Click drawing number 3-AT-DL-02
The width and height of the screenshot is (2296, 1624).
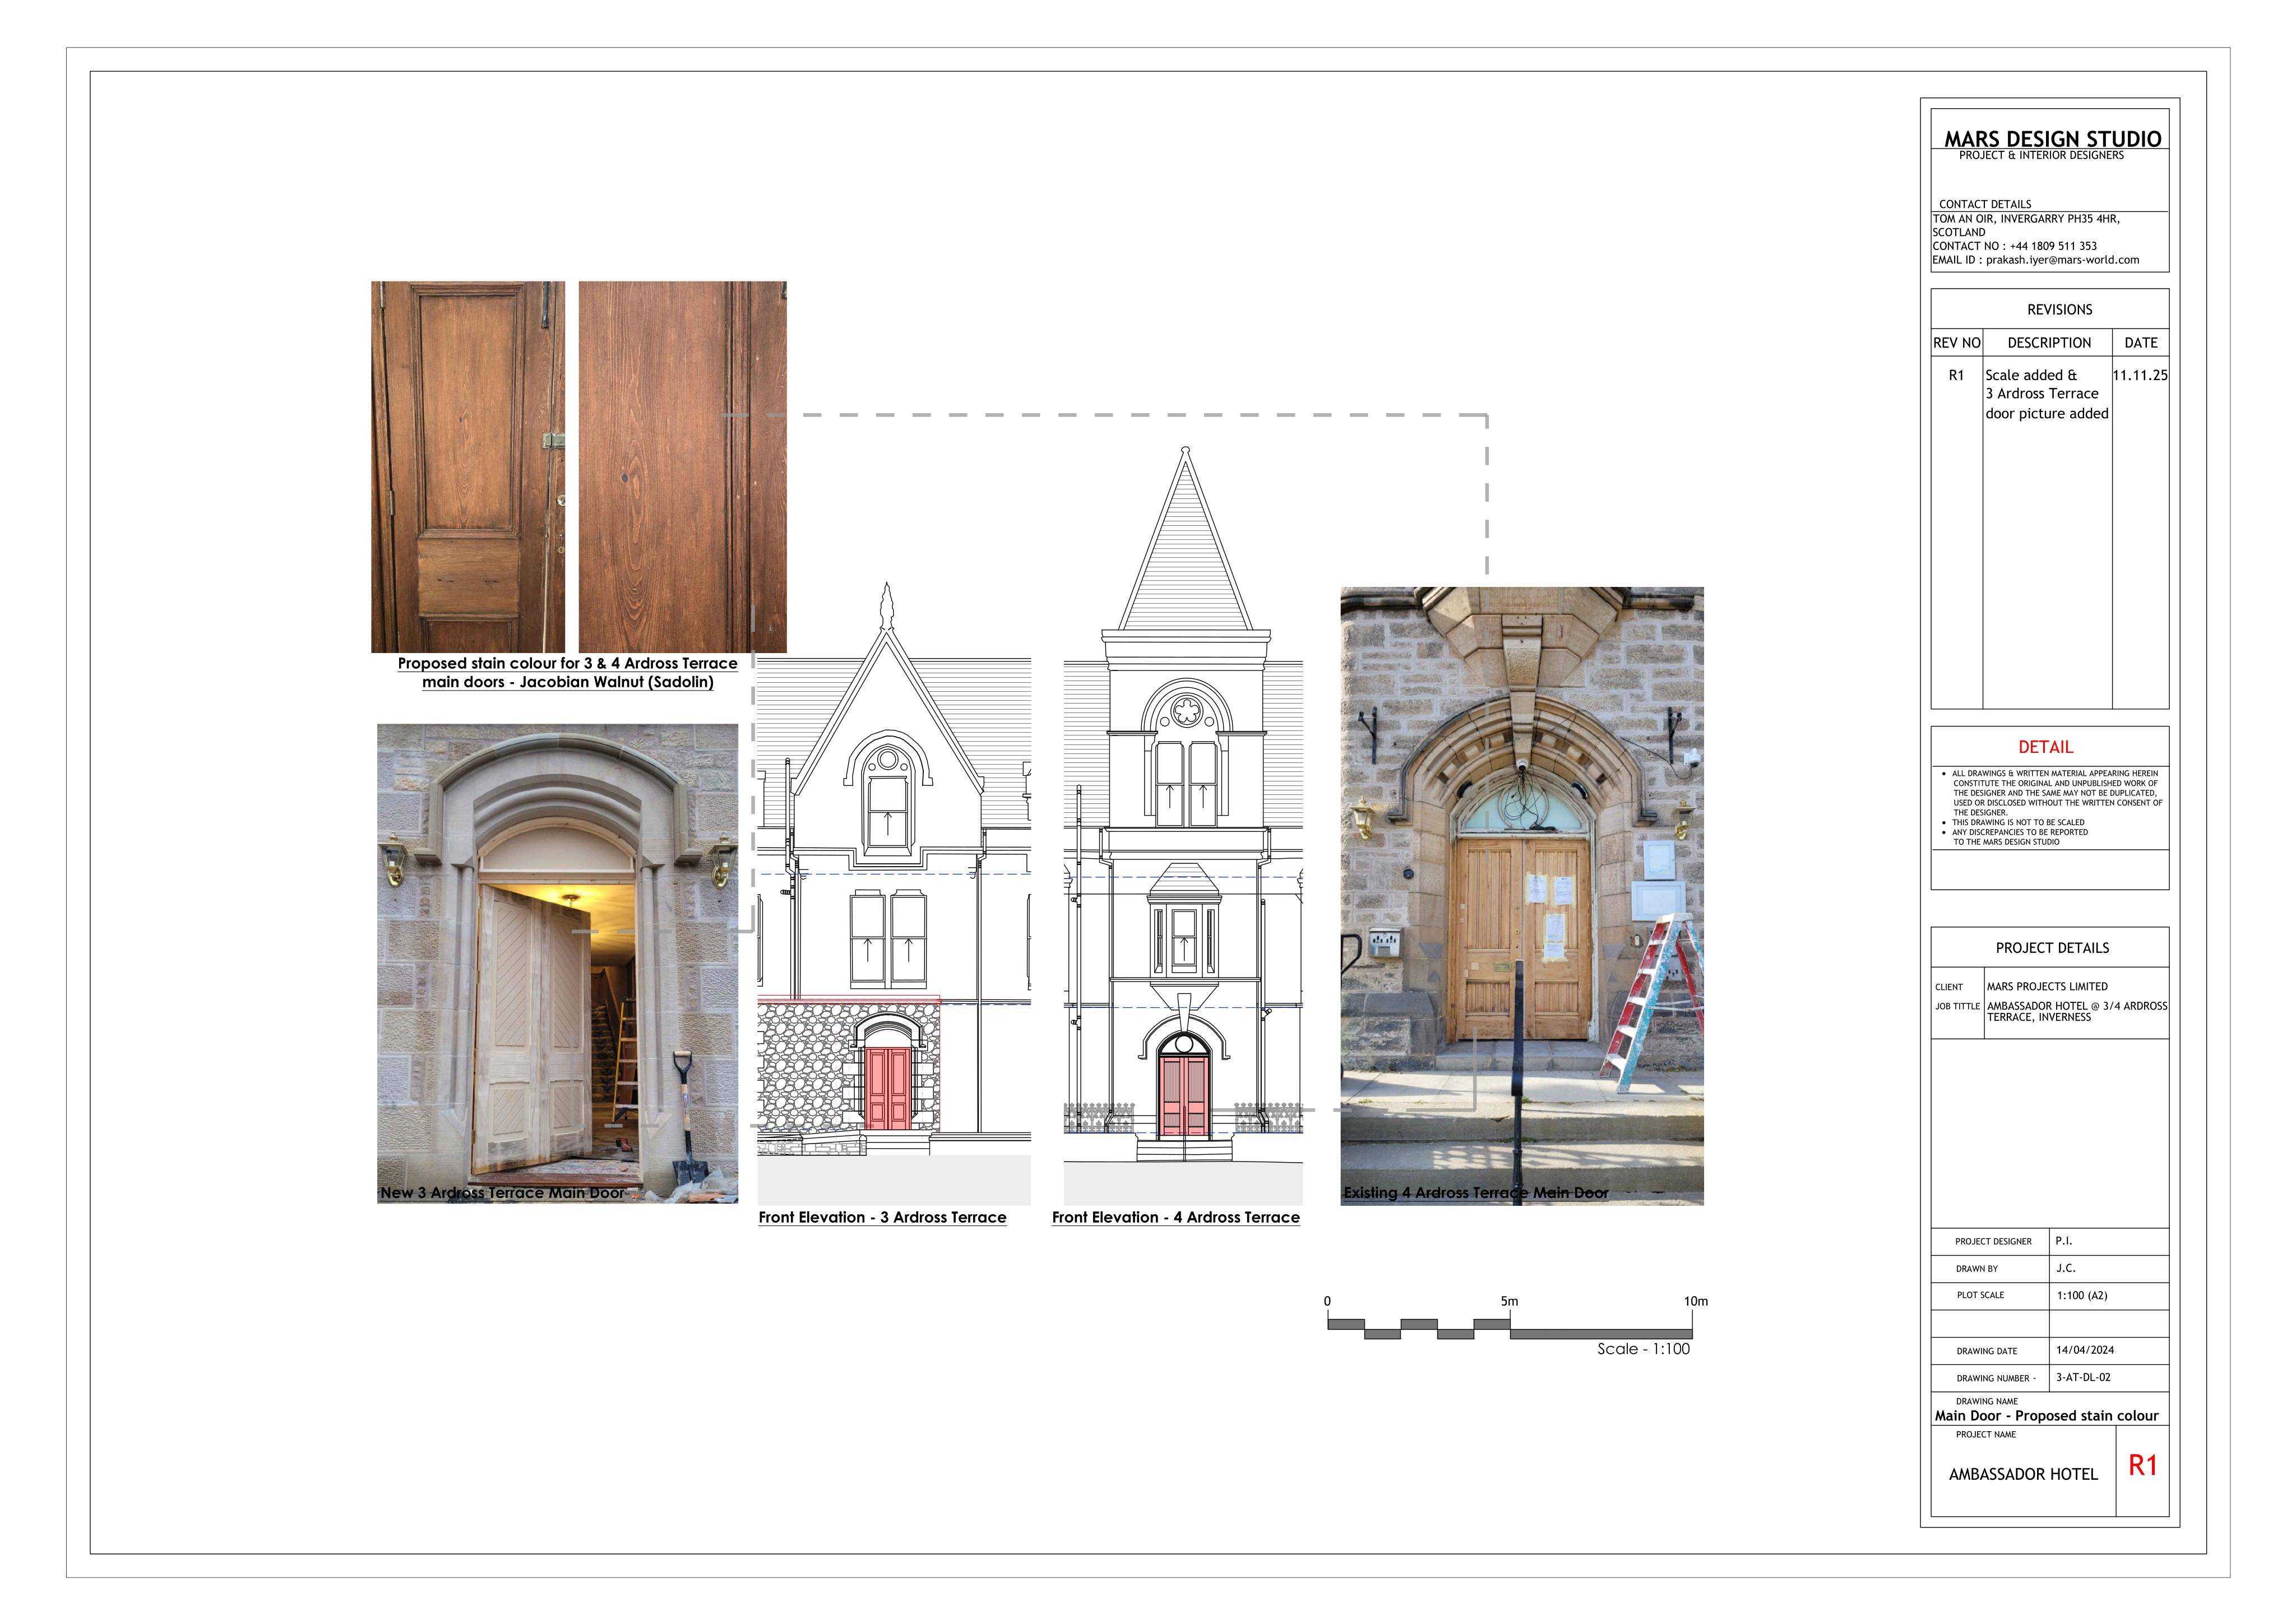pos(2083,1377)
